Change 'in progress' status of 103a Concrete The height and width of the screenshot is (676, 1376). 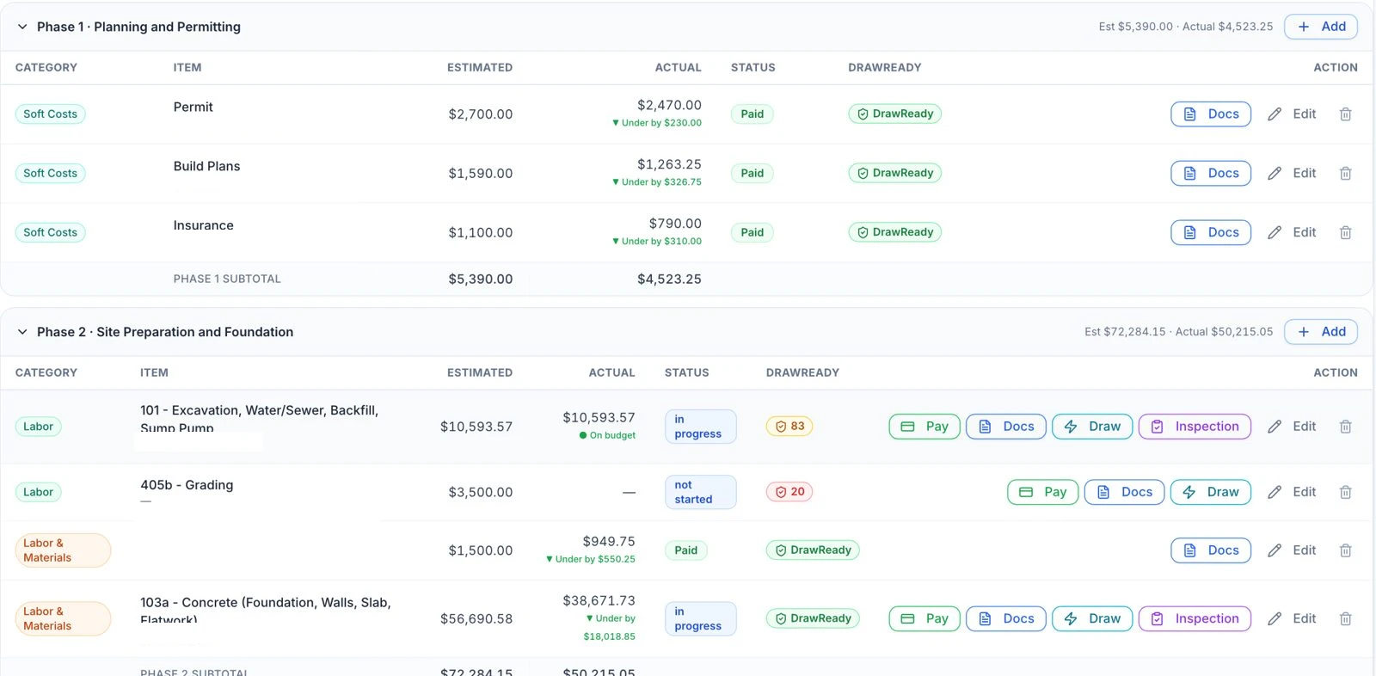(700, 618)
